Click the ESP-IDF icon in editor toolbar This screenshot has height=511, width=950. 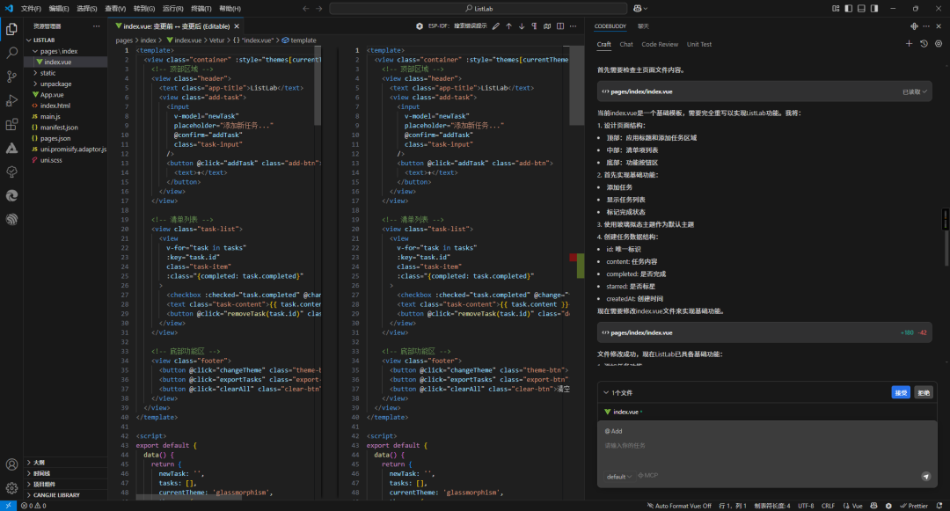pyautogui.click(x=420, y=26)
